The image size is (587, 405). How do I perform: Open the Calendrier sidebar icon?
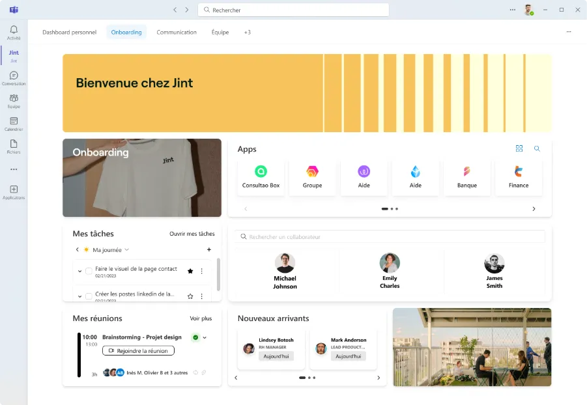13,121
